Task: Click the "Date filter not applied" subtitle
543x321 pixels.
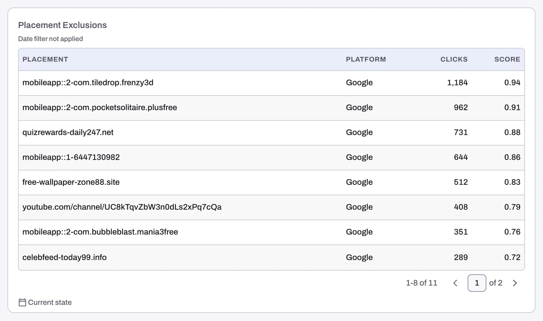Action: coord(51,39)
